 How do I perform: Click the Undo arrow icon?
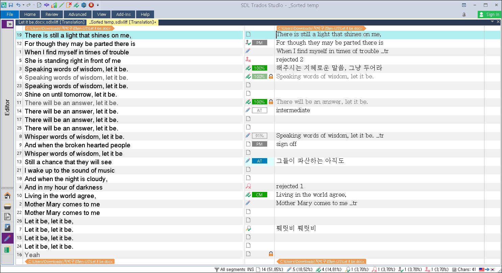[x=18, y=5]
